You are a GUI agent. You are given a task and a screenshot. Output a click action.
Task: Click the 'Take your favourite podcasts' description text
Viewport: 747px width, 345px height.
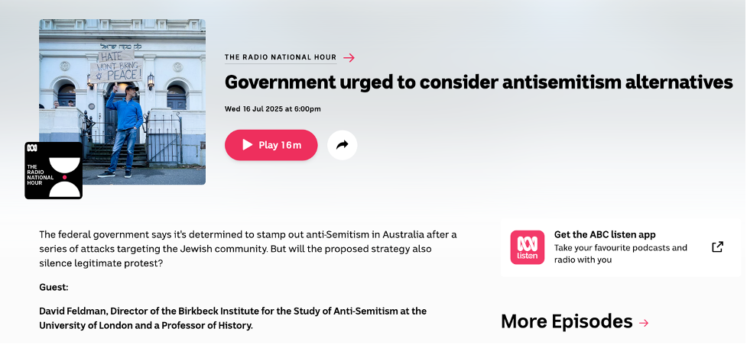(x=620, y=253)
